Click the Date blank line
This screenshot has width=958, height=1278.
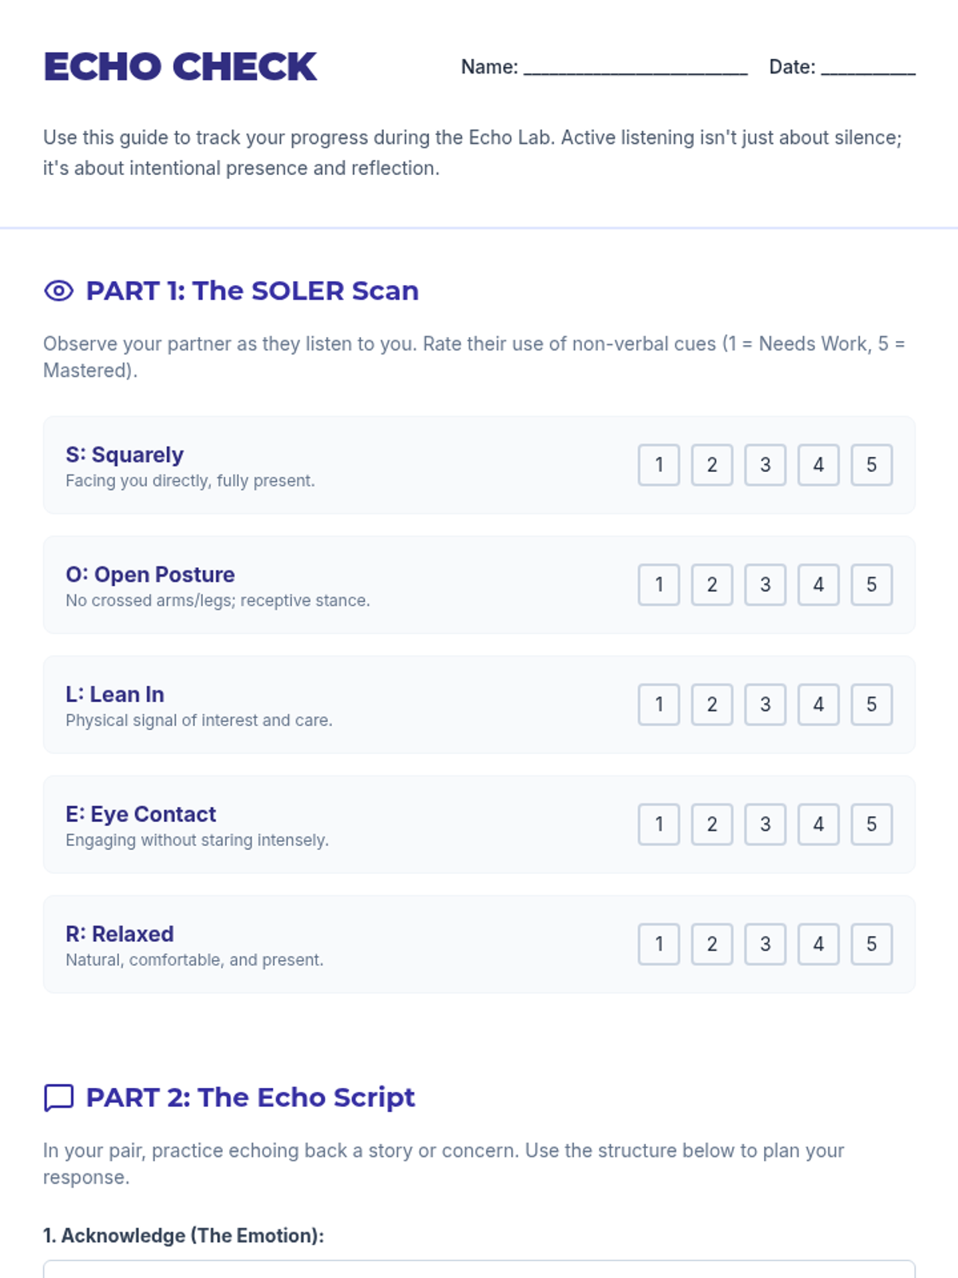tap(869, 69)
